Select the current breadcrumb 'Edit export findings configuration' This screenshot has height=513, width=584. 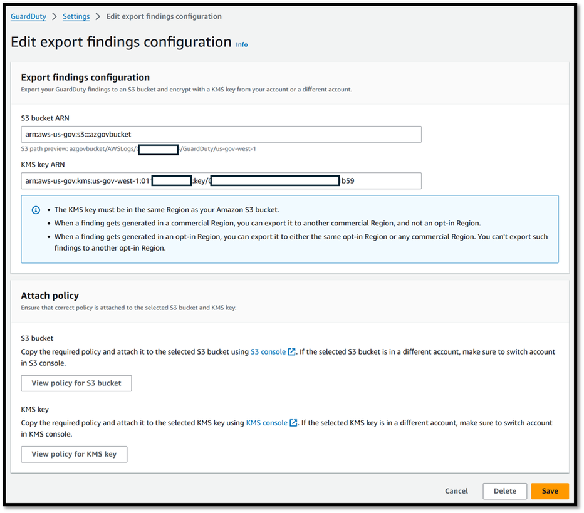click(164, 16)
